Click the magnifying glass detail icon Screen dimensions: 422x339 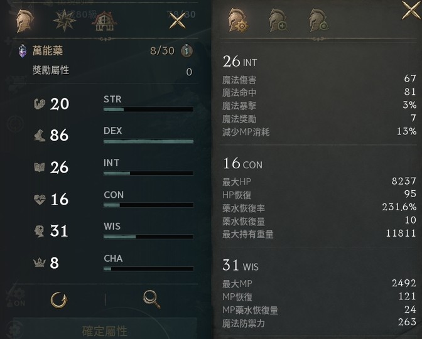click(151, 298)
